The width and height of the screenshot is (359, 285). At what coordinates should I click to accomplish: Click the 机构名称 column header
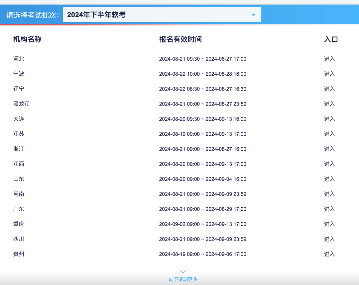click(27, 39)
